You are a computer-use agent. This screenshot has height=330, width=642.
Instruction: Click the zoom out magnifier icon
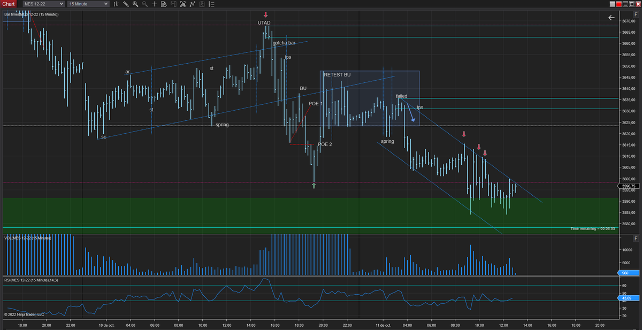145,4
